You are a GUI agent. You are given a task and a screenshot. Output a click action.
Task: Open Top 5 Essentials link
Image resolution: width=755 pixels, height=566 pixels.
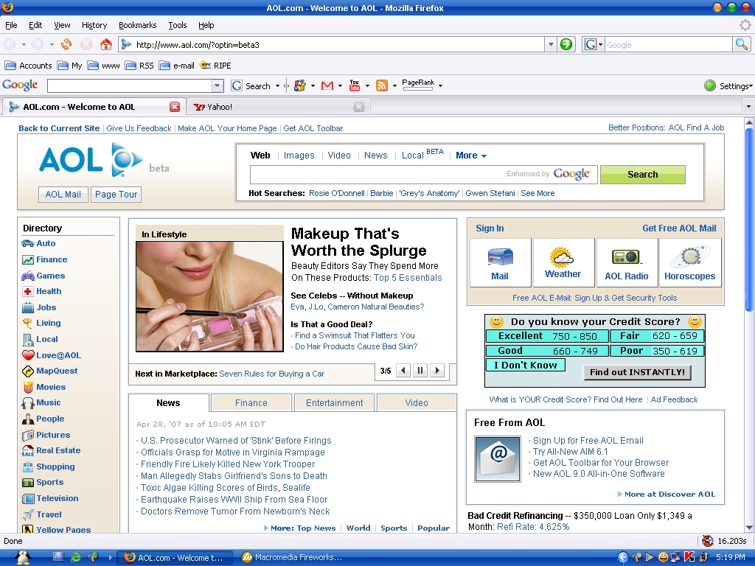click(407, 278)
